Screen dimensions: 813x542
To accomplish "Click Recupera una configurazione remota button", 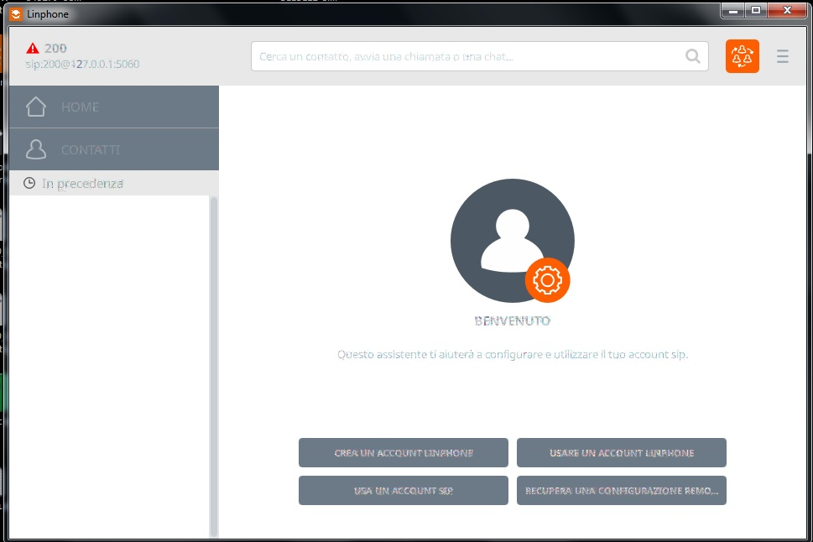I will tap(622, 491).
